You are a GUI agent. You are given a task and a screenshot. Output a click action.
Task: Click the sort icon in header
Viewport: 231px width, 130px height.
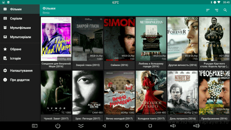(x=208, y=10)
